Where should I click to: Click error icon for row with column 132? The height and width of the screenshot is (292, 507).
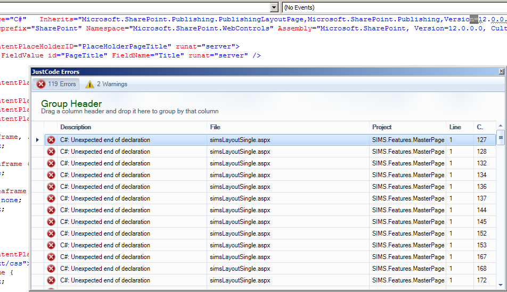pos(51,163)
